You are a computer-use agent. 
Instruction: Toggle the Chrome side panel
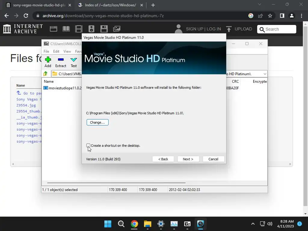tap(282, 16)
